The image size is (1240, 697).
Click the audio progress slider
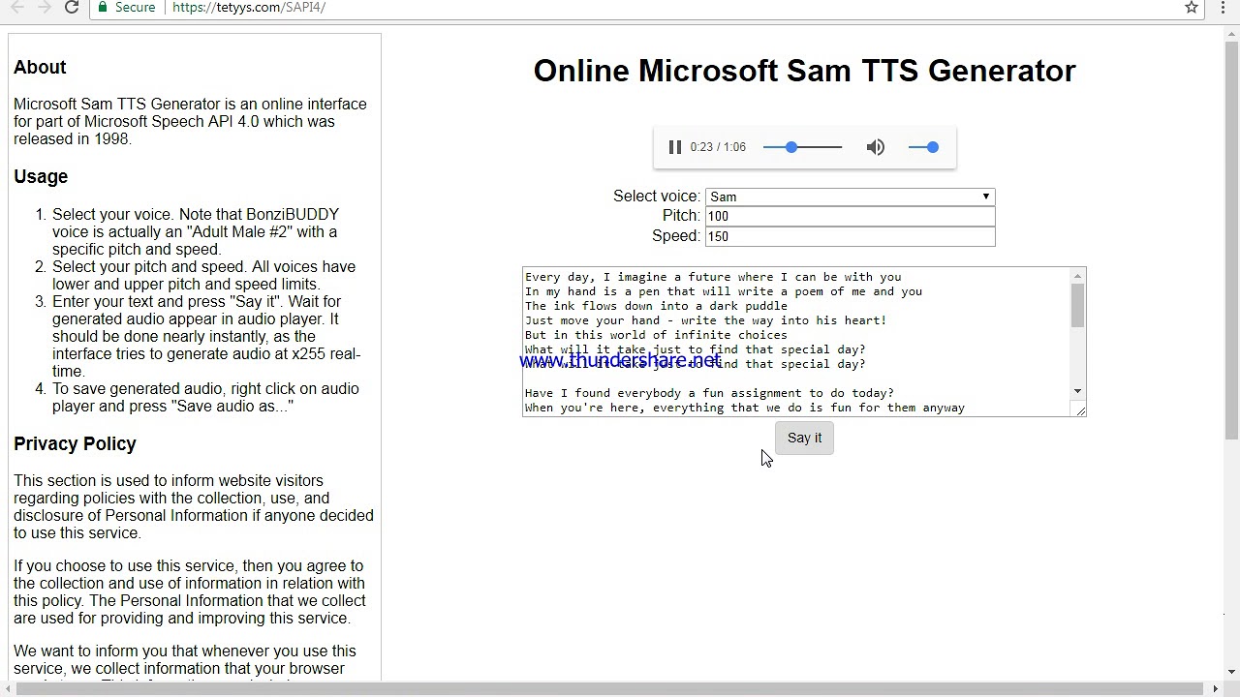(802, 147)
